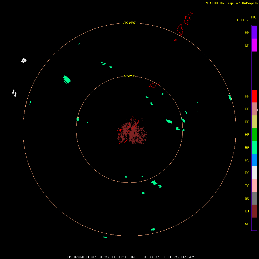This screenshot has width=259, height=259.
Task: Click the RF legend label
Action: [x=247, y=32]
